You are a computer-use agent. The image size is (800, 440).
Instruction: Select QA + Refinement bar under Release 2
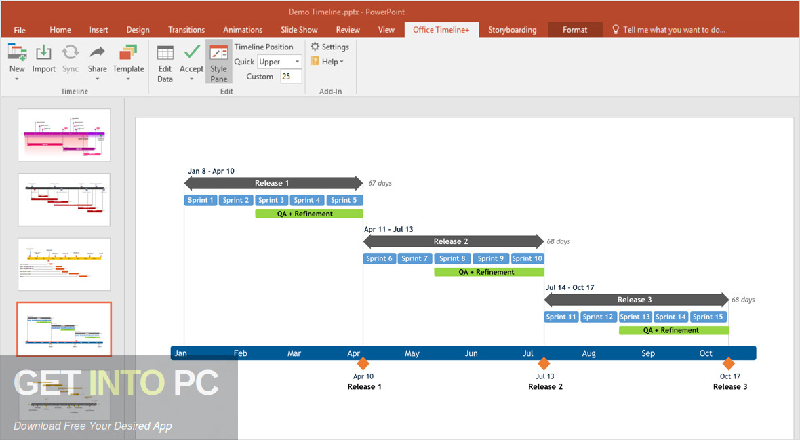pos(489,272)
